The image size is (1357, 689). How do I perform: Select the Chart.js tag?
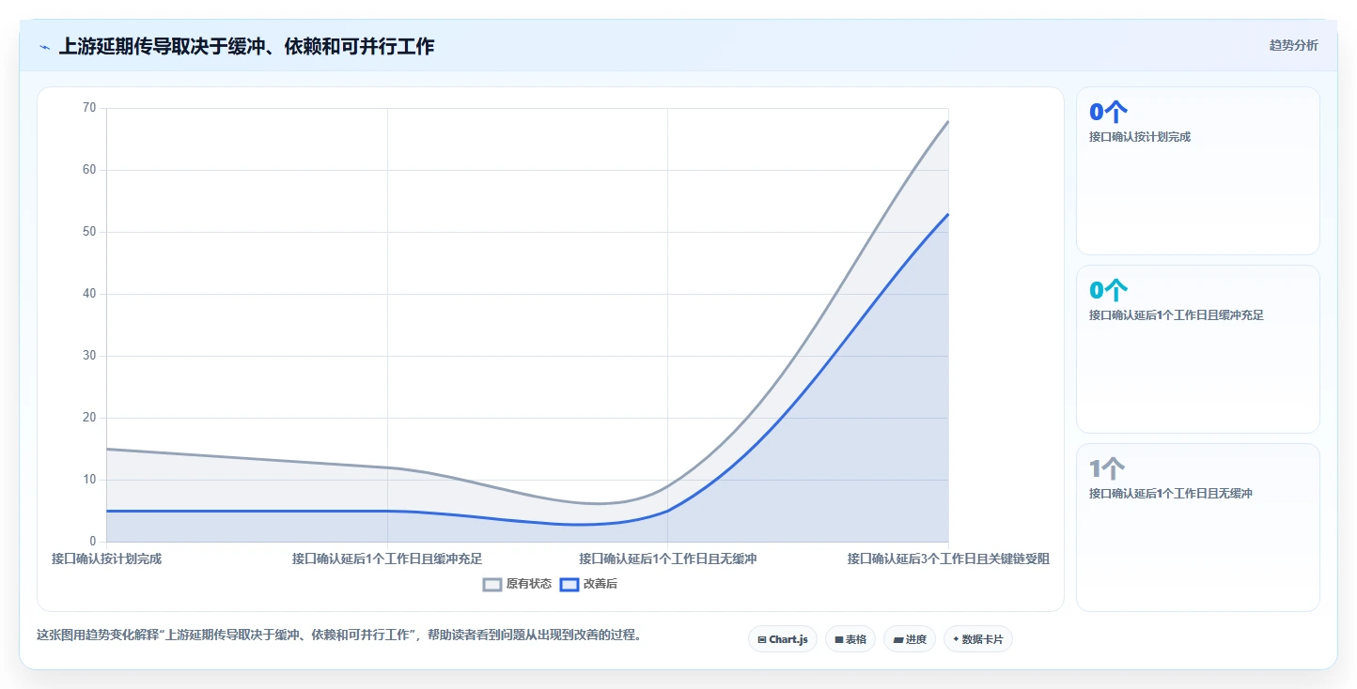coord(783,639)
